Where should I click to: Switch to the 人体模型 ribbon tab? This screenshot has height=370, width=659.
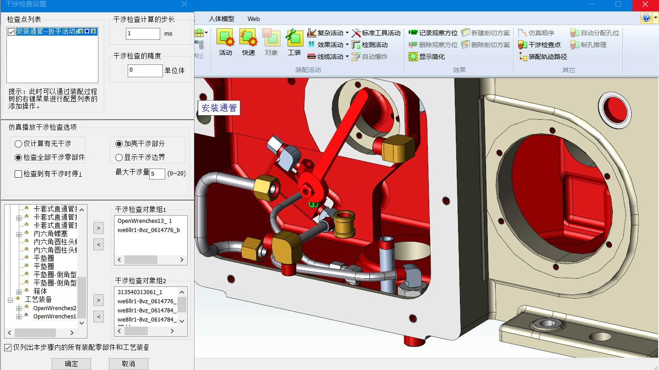coord(221,19)
